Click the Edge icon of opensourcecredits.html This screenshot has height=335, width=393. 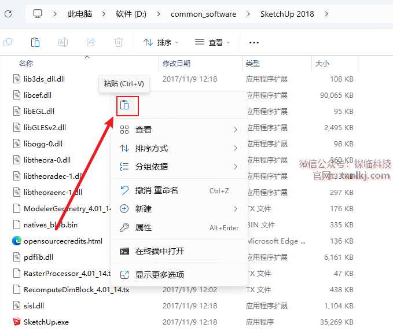coord(17,241)
